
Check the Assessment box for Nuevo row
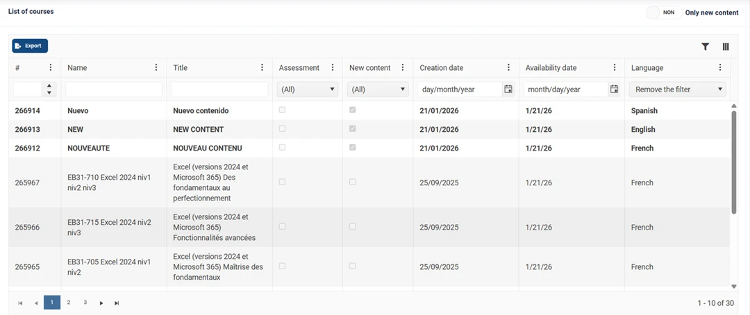pos(282,110)
